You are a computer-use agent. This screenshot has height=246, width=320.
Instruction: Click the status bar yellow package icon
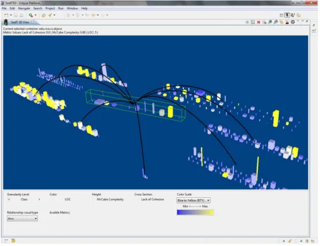pos(13,241)
